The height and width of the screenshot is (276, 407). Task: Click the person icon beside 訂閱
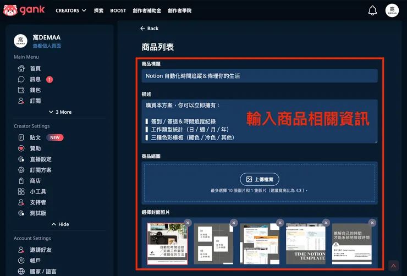[21, 101]
